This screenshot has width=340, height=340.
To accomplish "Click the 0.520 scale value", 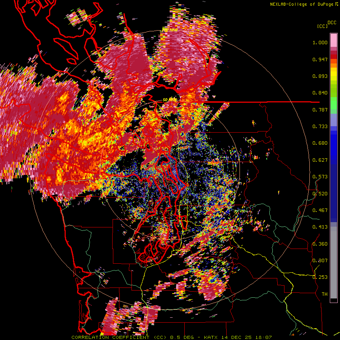I will tap(320, 194).
